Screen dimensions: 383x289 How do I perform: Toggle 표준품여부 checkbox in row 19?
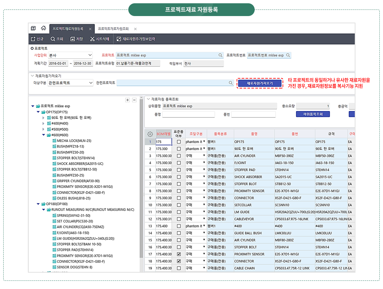[179, 268]
